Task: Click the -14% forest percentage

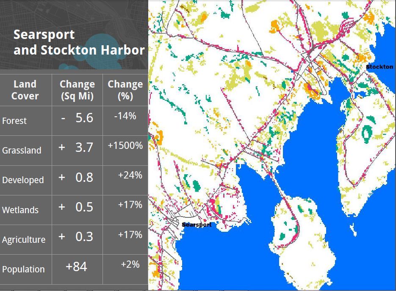Action: (125, 116)
